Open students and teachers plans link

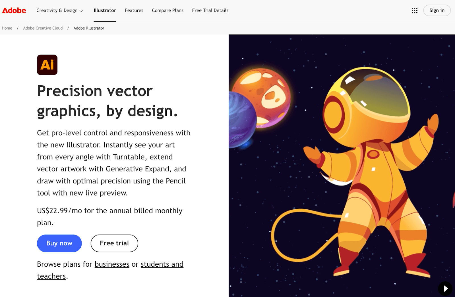162,264
